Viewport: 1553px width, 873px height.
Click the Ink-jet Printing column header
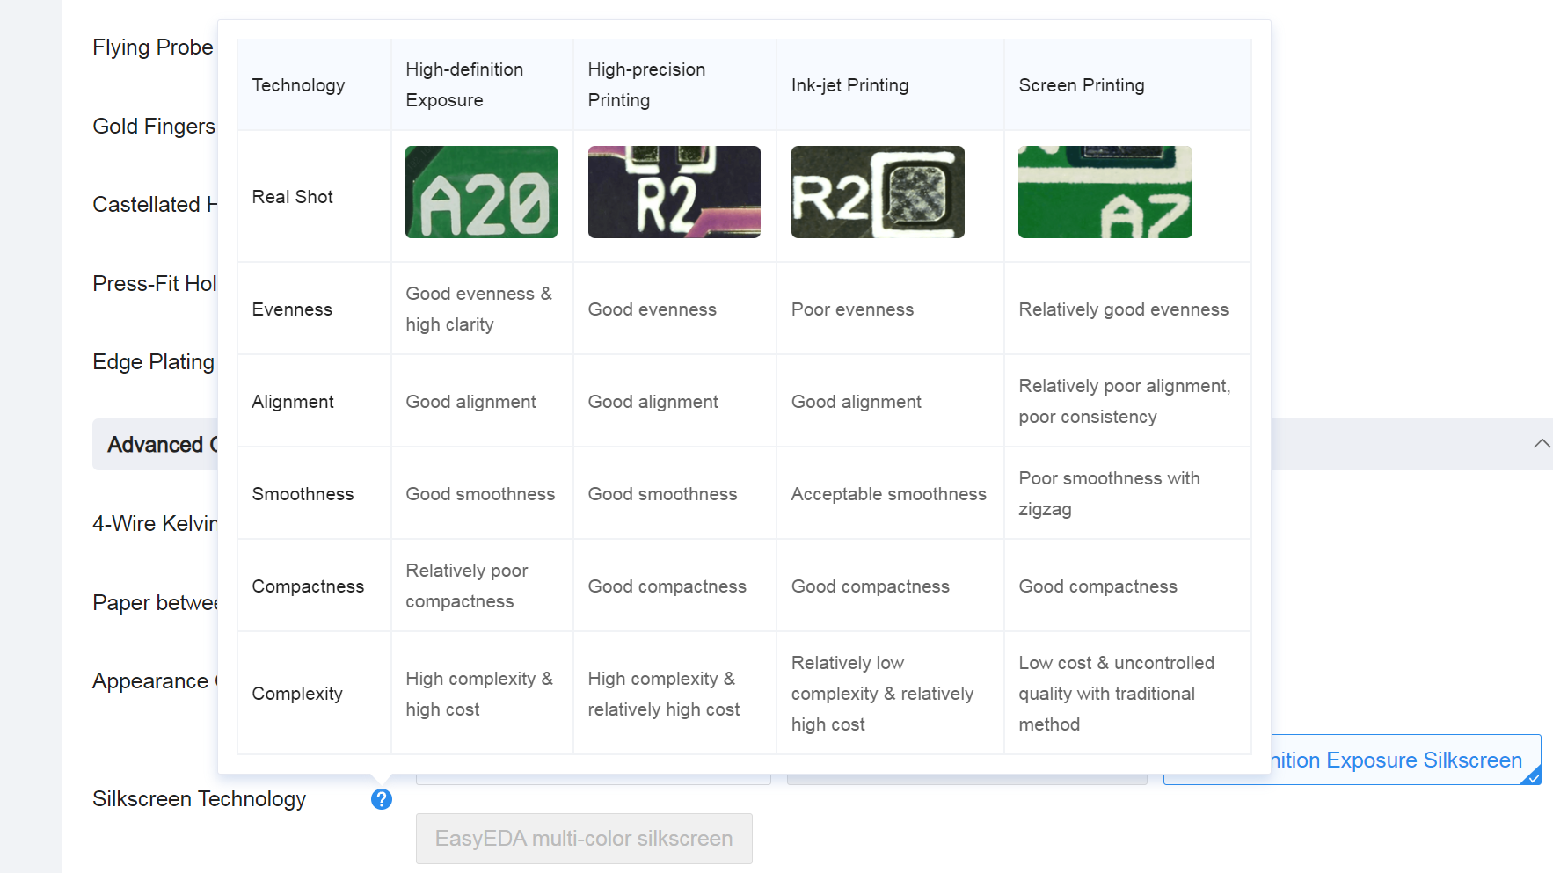click(x=850, y=85)
